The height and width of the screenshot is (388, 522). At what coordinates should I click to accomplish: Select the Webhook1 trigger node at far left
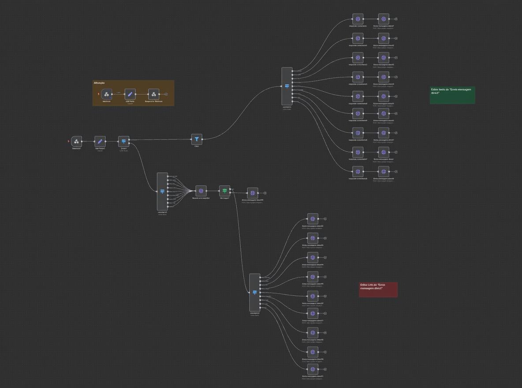[77, 142]
